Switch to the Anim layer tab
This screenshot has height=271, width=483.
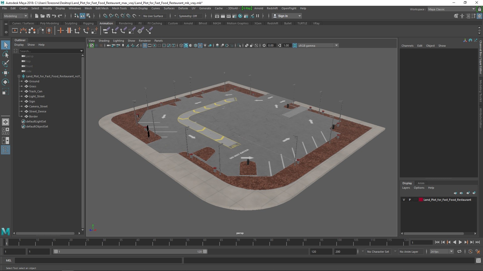(421, 183)
